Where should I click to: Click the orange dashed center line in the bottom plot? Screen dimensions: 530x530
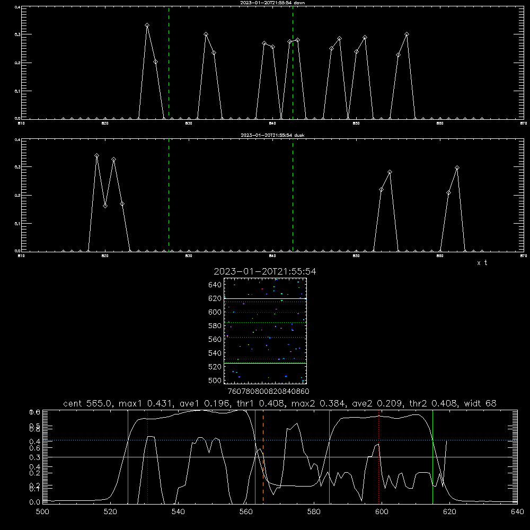263,457
